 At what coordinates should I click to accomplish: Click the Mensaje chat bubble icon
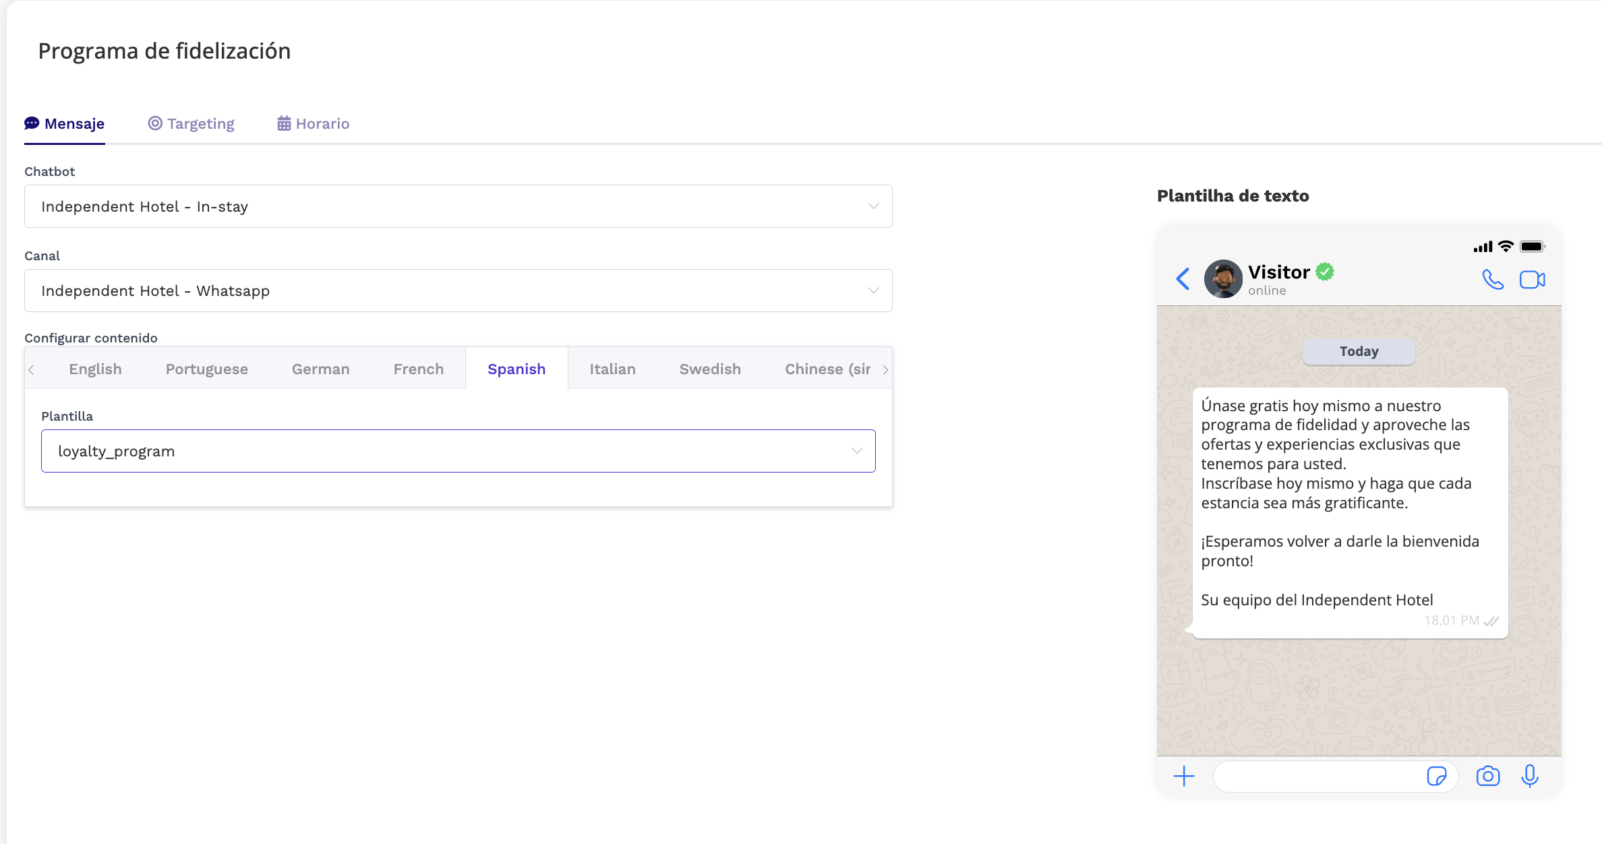pos(32,123)
